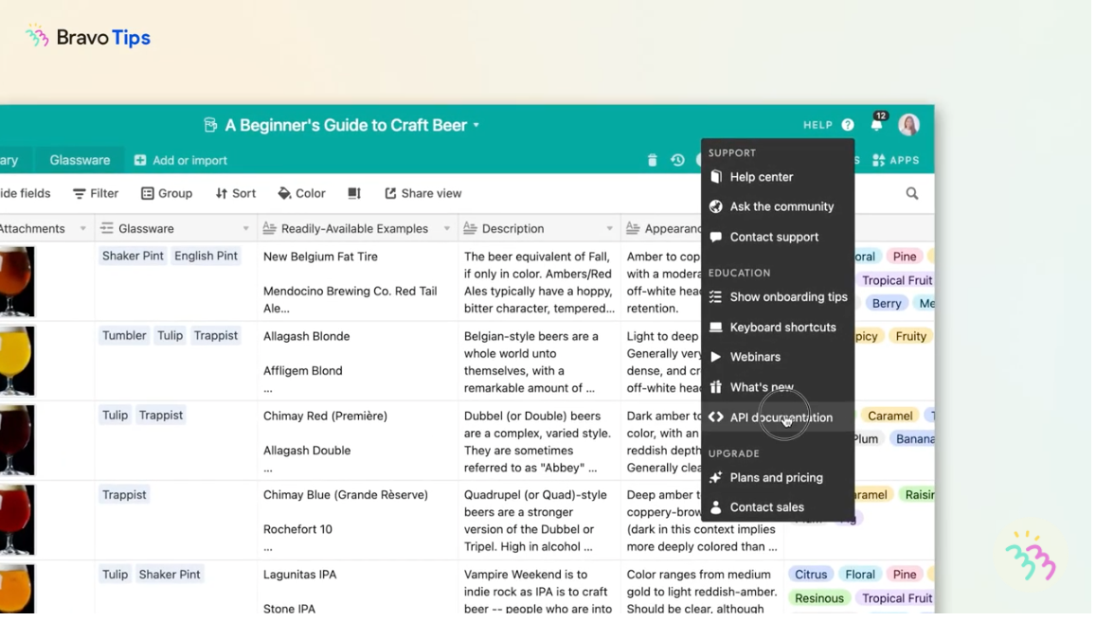The image size is (1114, 621).
Task: Click the Appearance column header
Action: 663,228
